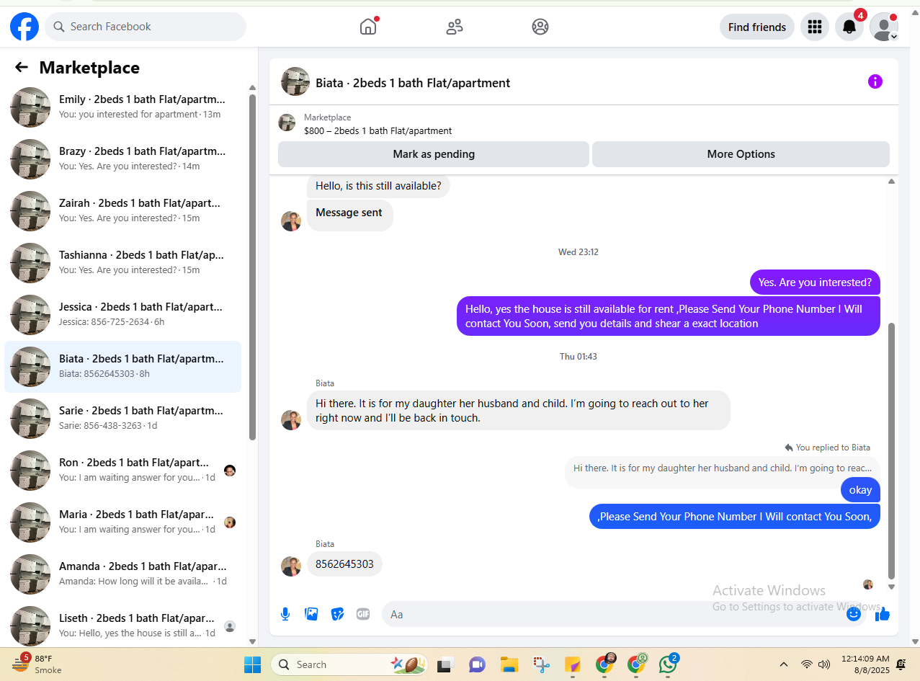Open Maria conversation in list

click(x=123, y=522)
